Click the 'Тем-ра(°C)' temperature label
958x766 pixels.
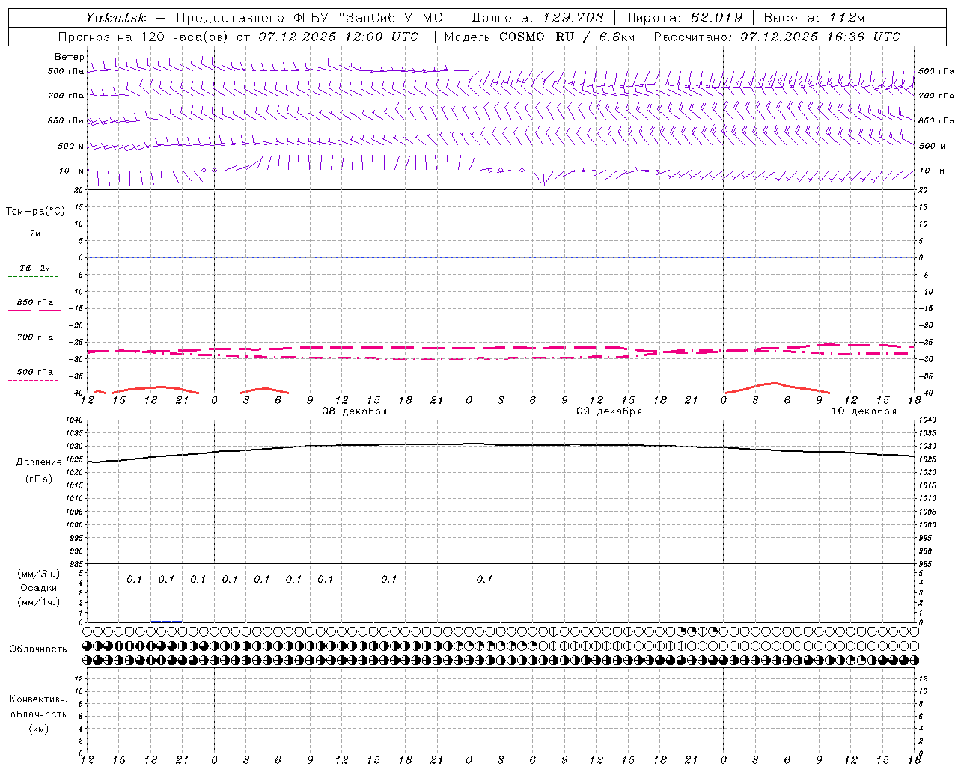(x=35, y=212)
